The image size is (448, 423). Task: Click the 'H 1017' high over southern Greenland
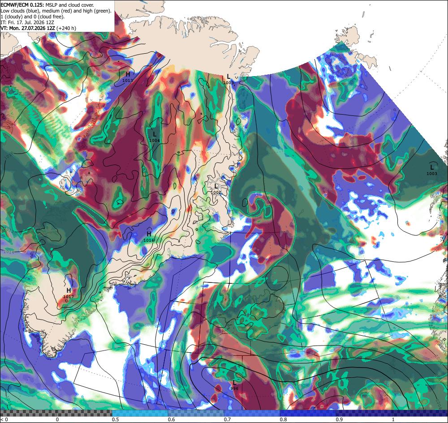(69, 293)
